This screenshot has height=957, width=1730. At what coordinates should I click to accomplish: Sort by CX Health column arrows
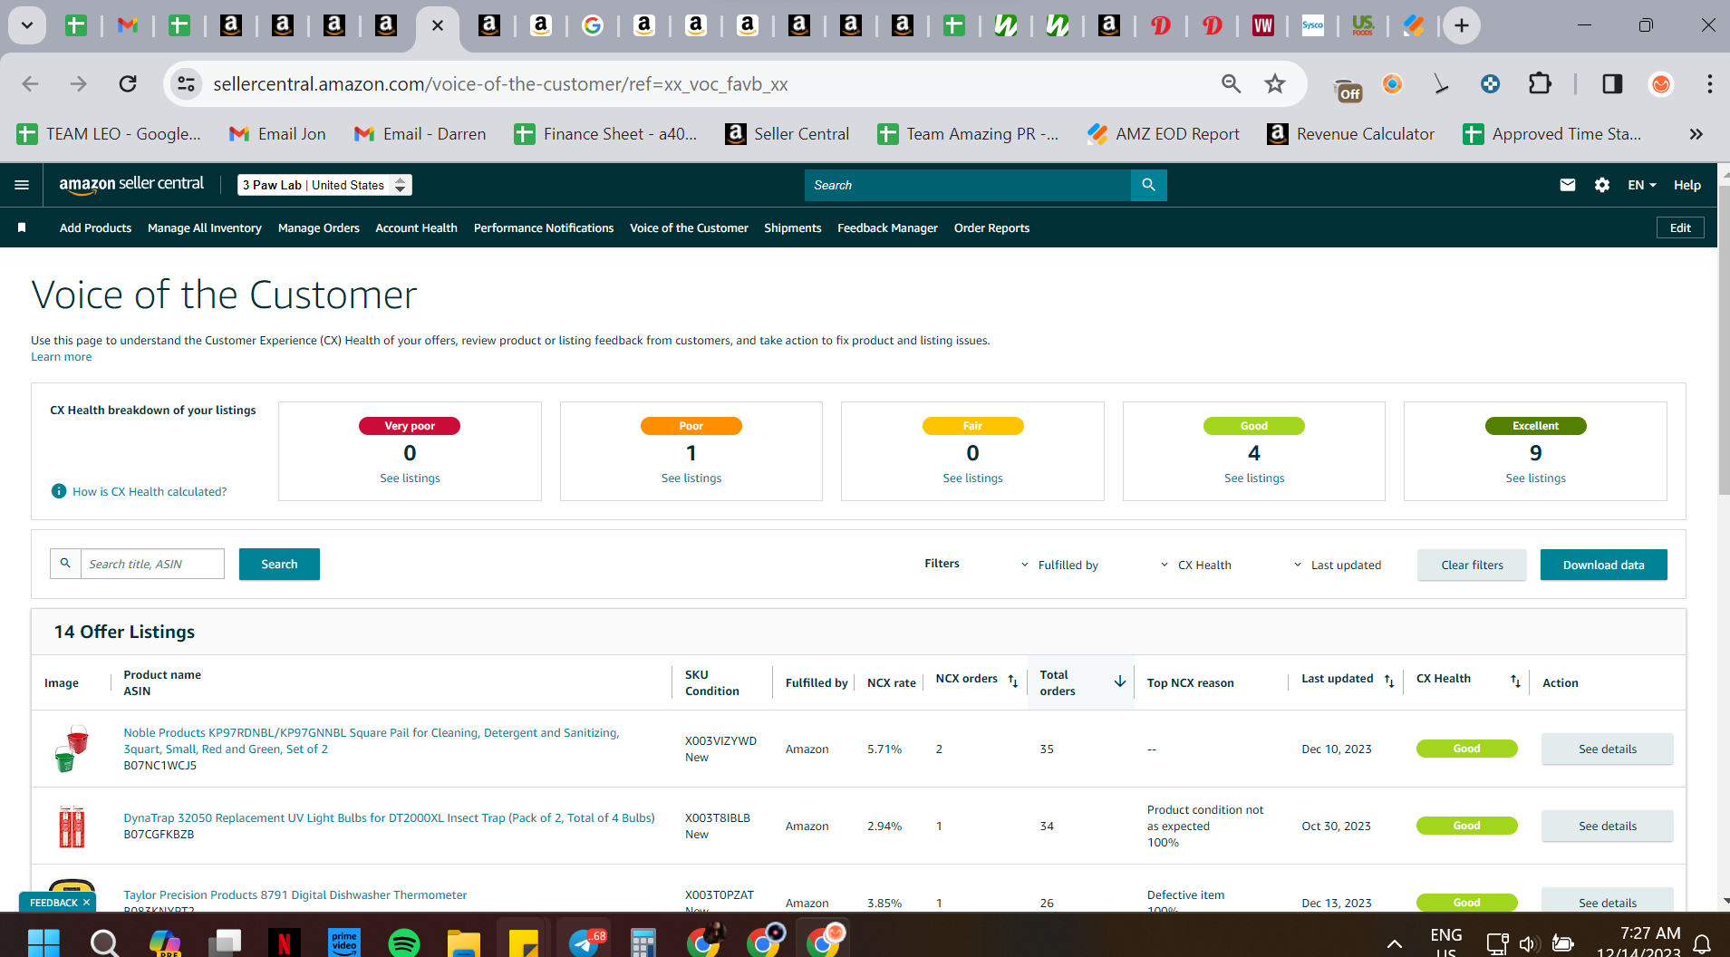pos(1515,681)
